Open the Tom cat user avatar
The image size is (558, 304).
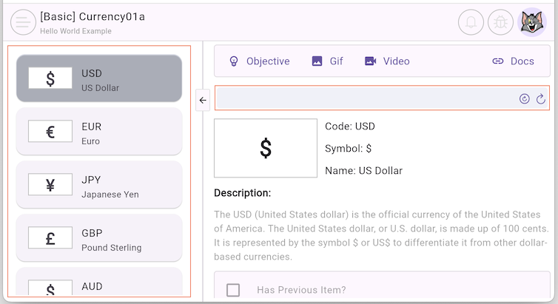[532, 22]
